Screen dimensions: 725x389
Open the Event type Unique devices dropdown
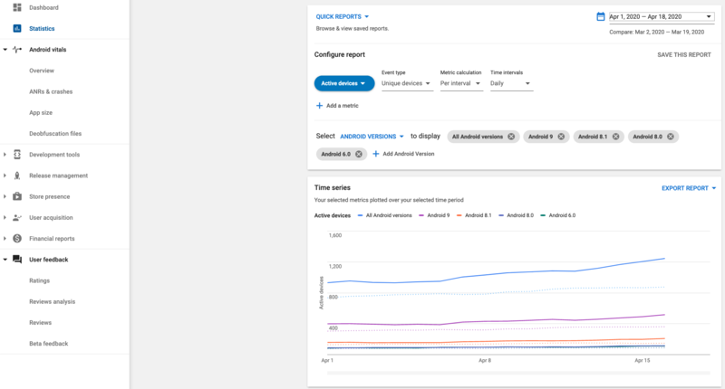pos(406,83)
